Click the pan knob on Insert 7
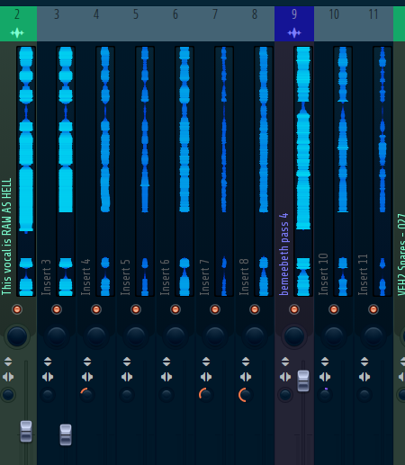The height and width of the screenshot is (465, 405). click(215, 336)
